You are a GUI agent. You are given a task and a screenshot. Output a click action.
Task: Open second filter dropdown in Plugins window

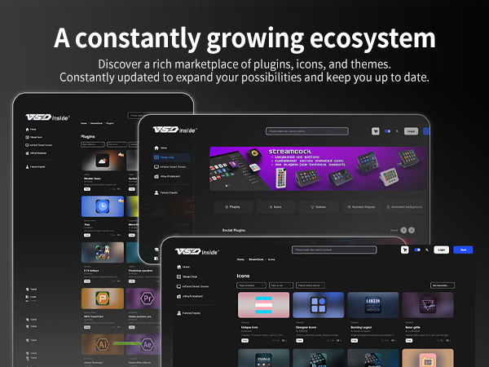pyautogui.click(x=117, y=144)
